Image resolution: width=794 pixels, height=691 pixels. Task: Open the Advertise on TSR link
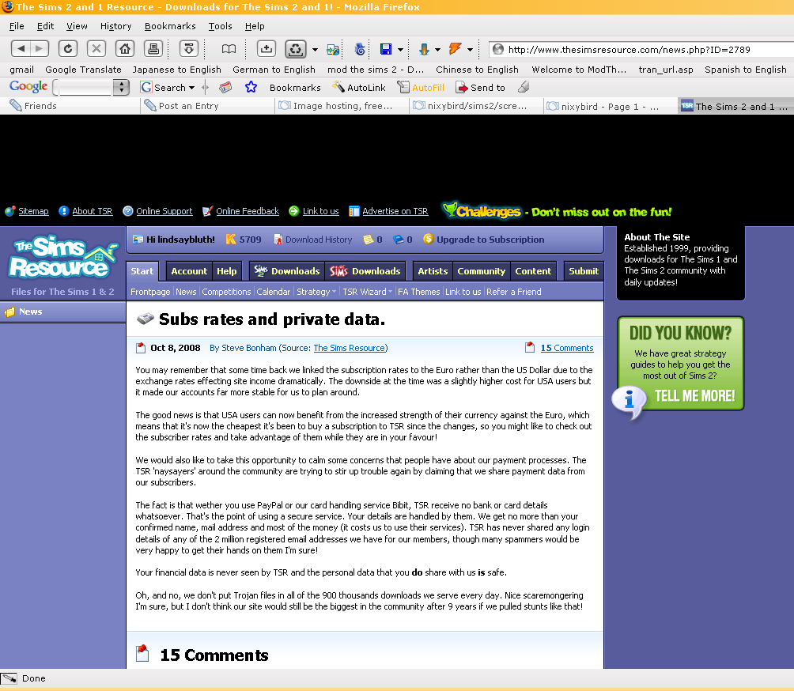(395, 211)
